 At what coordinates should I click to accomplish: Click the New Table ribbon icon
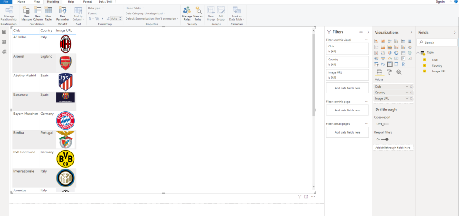click(48, 14)
